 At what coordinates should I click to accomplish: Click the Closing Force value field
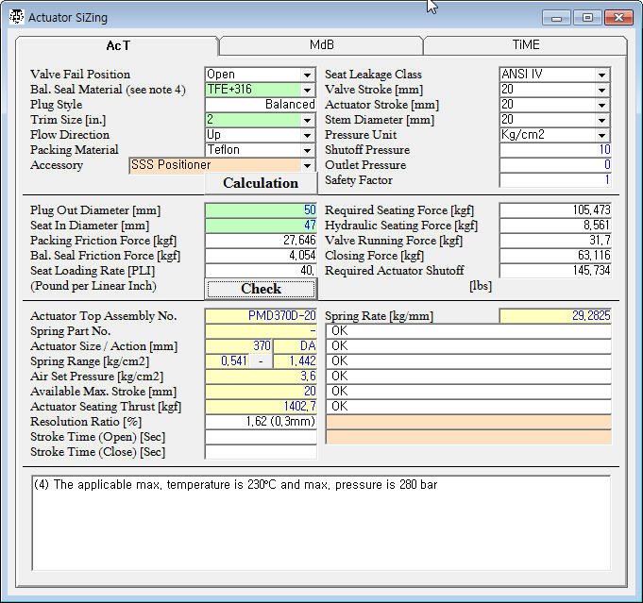point(555,256)
